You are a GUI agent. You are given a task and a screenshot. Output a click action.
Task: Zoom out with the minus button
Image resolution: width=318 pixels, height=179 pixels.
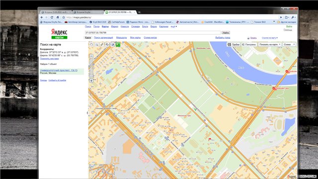(91, 56)
